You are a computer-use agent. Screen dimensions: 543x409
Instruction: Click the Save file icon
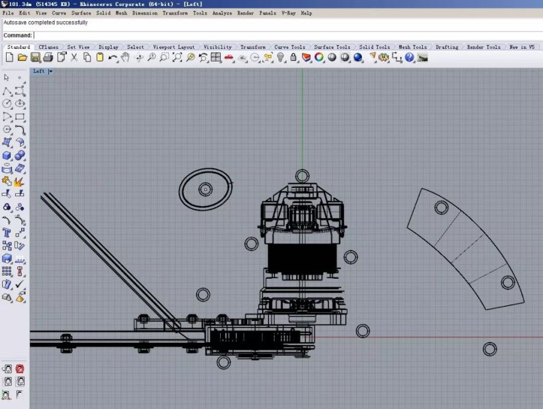coord(35,57)
